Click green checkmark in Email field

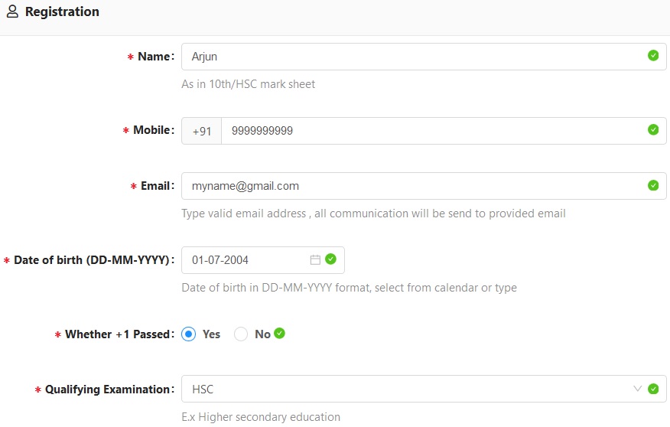click(x=653, y=185)
